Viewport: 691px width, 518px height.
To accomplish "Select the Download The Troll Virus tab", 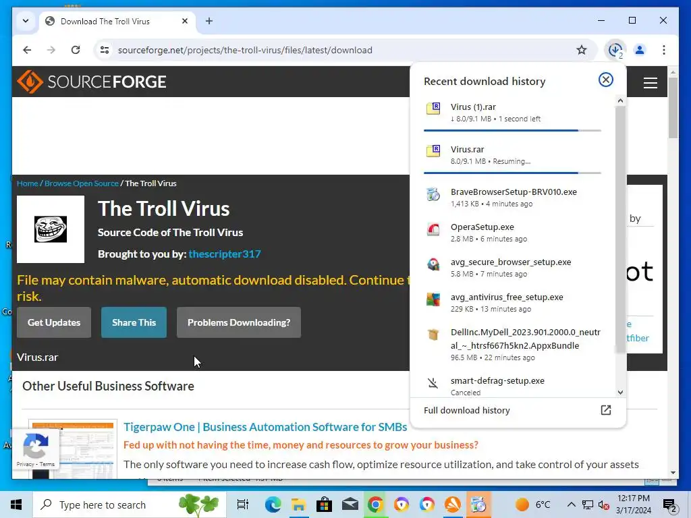I will coord(117,21).
